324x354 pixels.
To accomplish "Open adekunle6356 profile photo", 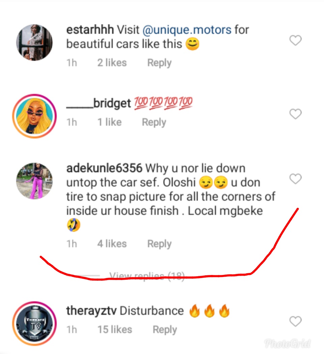I will (34, 181).
